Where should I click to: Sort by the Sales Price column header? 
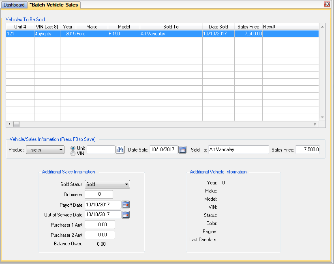pyautogui.click(x=248, y=27)
